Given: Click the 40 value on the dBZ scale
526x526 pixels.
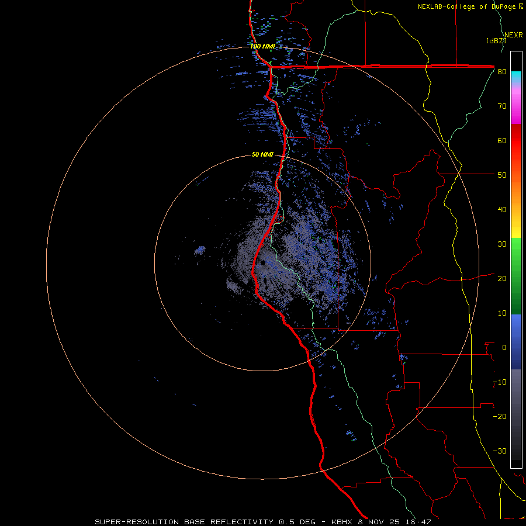Looking at the screenshot, I should pyautogui.click(x=502, y=210).
